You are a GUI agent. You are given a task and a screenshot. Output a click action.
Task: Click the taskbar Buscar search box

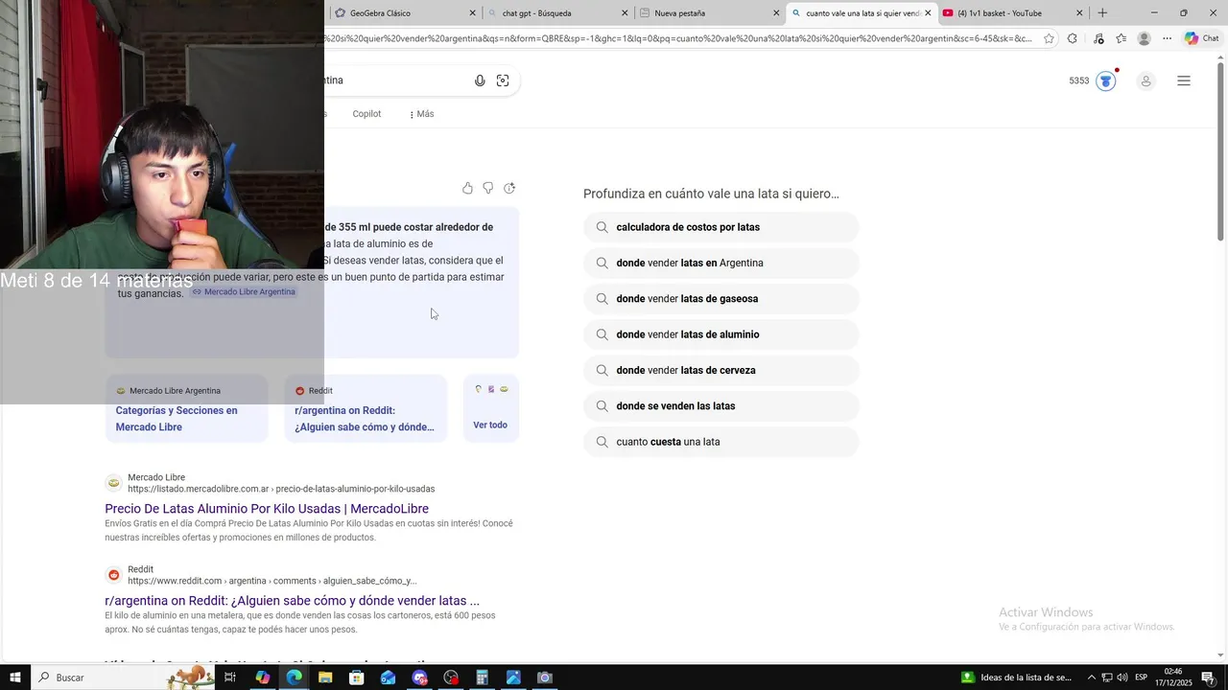pyautogui.click(x=122, y=678)
